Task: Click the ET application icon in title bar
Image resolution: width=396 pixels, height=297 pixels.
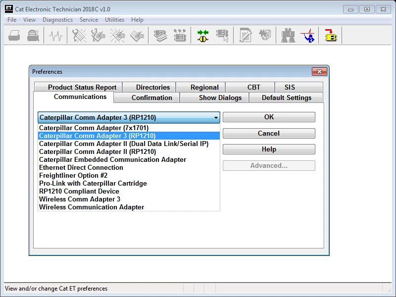Action: click(9, 9)
